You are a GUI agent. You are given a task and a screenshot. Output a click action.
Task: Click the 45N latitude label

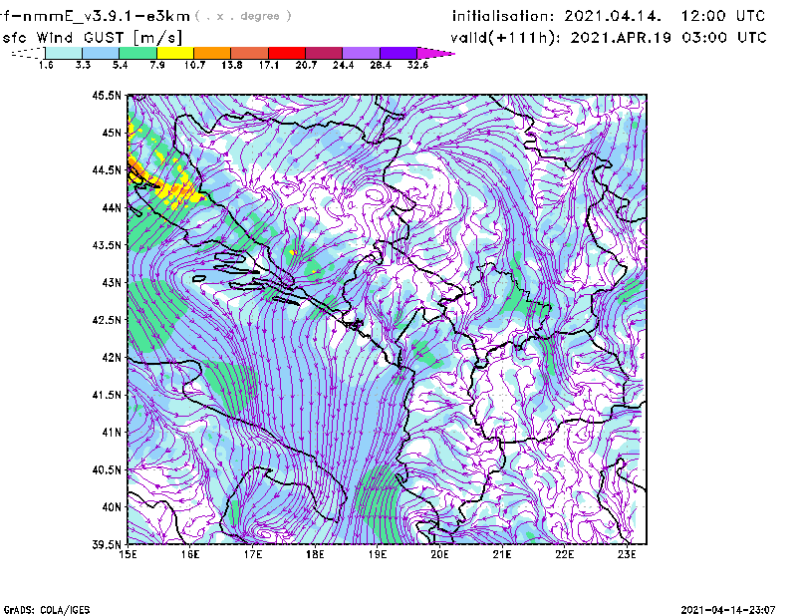pyautogui.click(x=112, y=133)
